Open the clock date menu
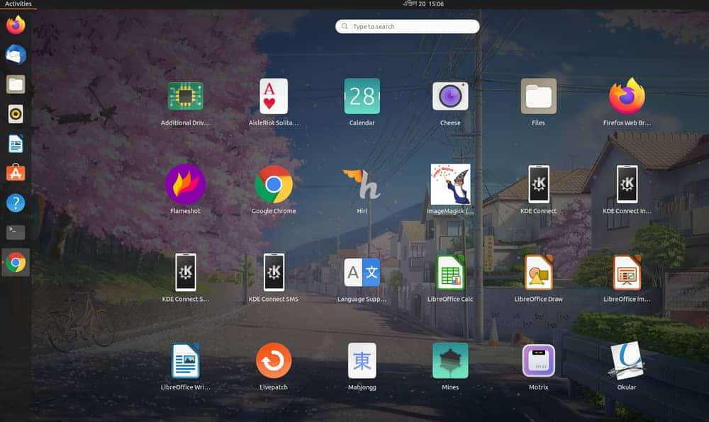Viewport: 709px width, 422px height. tap(423, 4)
